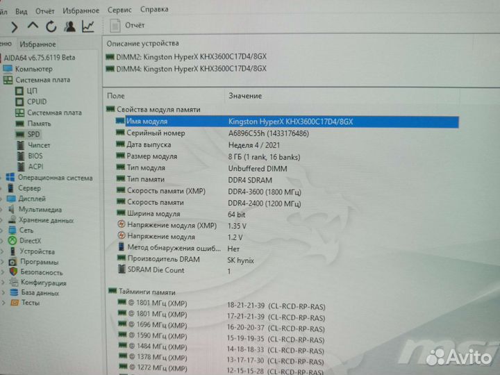
Task: Switch to the Избранное sidebar tab
Action: 37,44
